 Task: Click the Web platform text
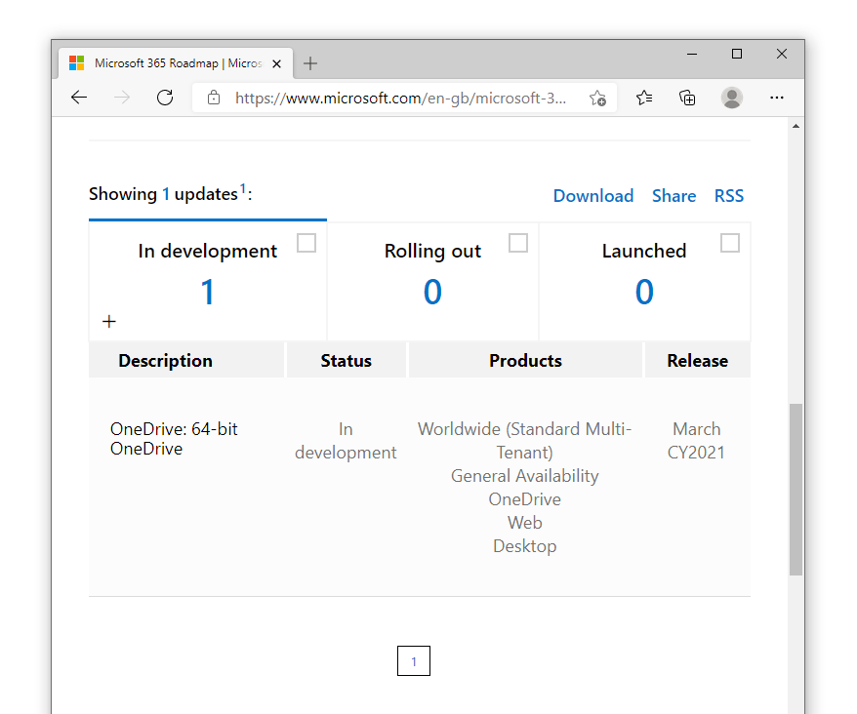click(525, 523)
